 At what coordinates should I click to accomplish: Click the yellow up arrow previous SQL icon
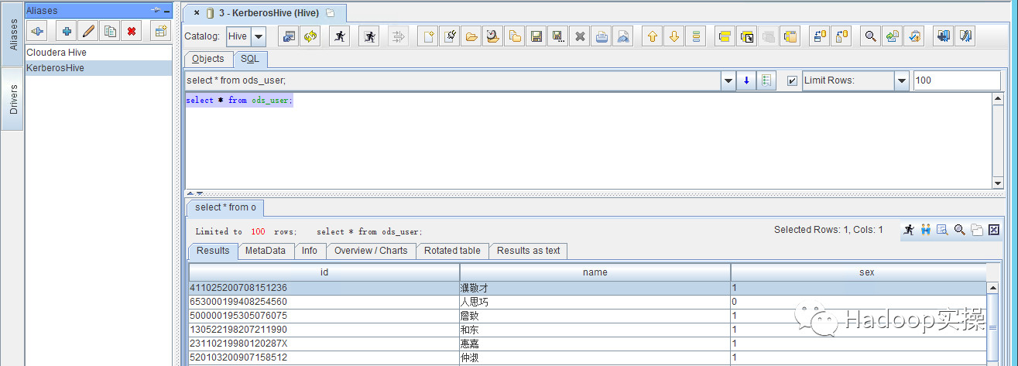pos(653,36)
